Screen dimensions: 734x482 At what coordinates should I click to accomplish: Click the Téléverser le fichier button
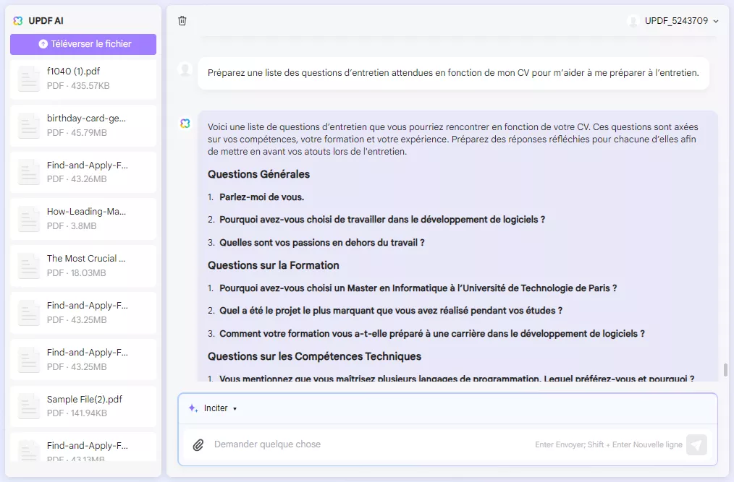click(x=83, y=44)
